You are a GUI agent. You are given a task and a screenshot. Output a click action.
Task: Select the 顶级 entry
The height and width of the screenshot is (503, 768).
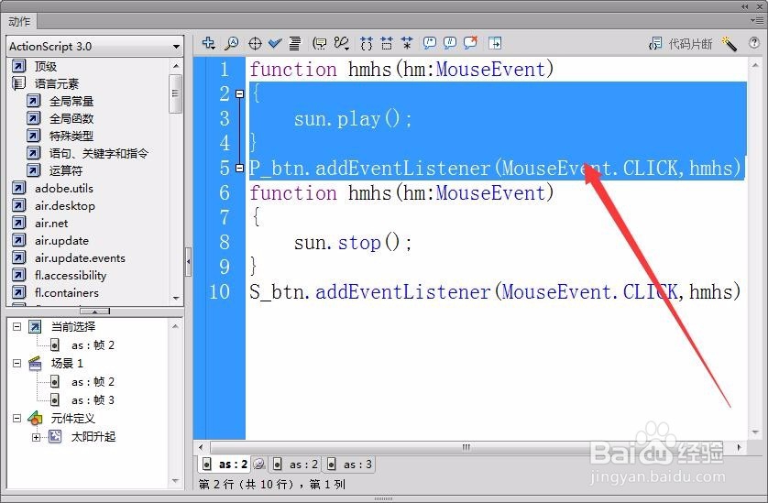[46, 66]
